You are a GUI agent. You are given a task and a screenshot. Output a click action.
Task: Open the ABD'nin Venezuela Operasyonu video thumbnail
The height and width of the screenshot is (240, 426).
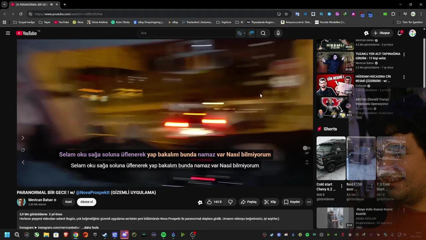pyautogui.click(x=335, y=107)
